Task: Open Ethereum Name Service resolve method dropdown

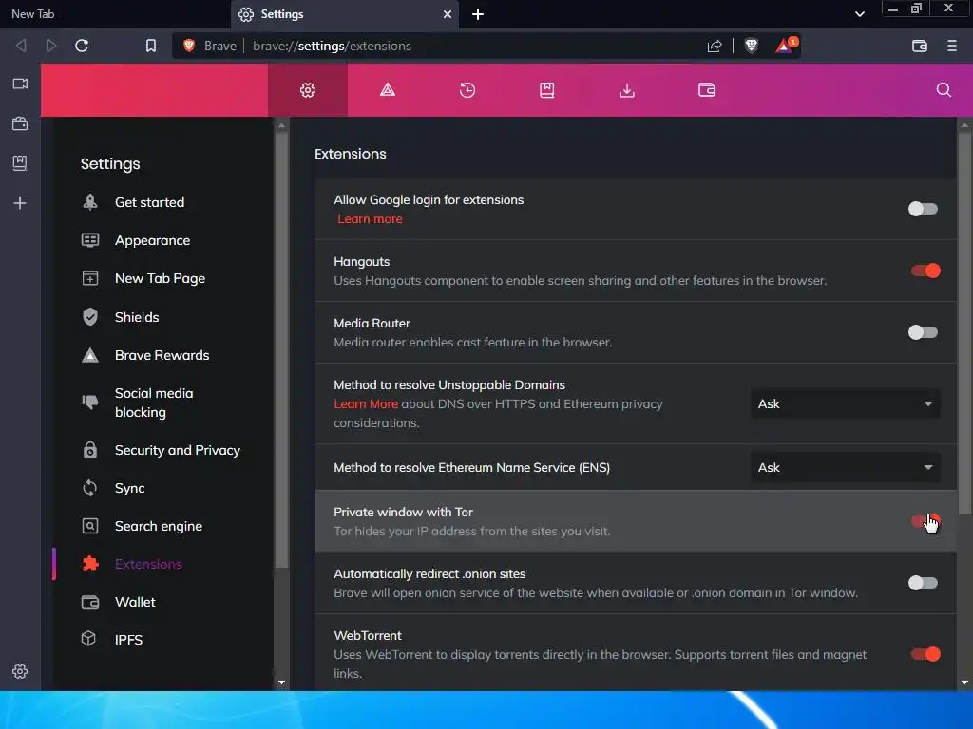Action: point(845,467)
